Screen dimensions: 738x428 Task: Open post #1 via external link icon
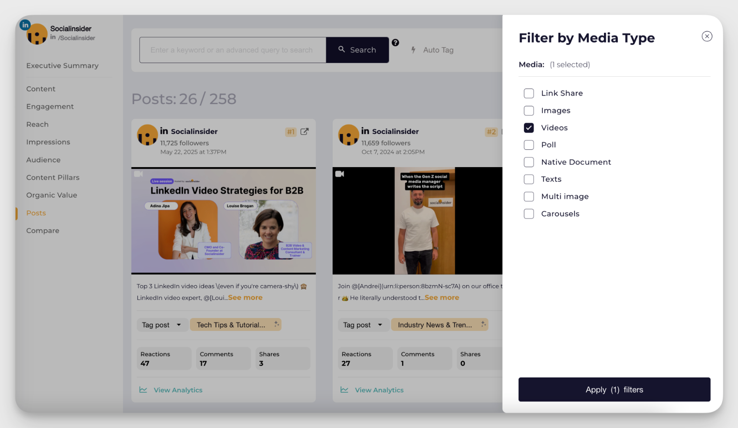click(304, 132)
